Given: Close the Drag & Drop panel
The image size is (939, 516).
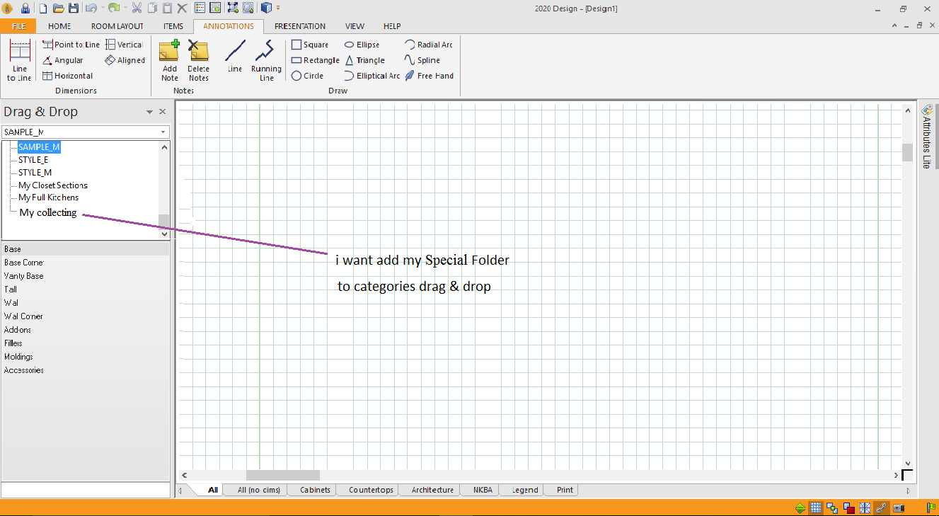Looking at the screenshot, I should 163,112.
